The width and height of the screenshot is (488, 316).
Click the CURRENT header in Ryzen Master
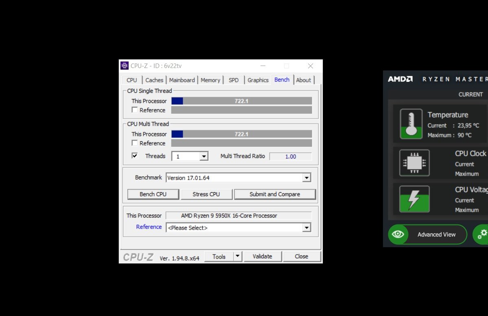click(x=470, y=94)
